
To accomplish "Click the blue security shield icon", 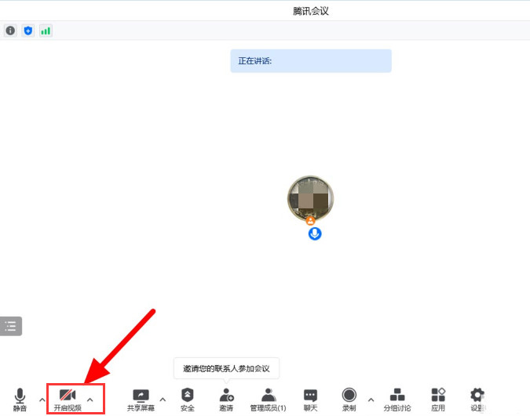I will 28,31.
